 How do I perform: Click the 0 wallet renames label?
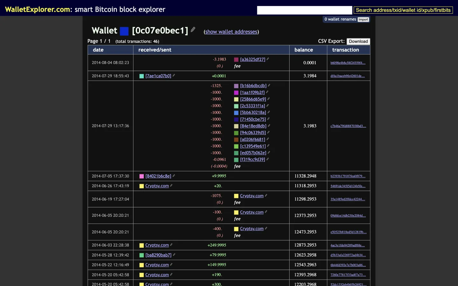pyautogui.click(x=340, y=19)
